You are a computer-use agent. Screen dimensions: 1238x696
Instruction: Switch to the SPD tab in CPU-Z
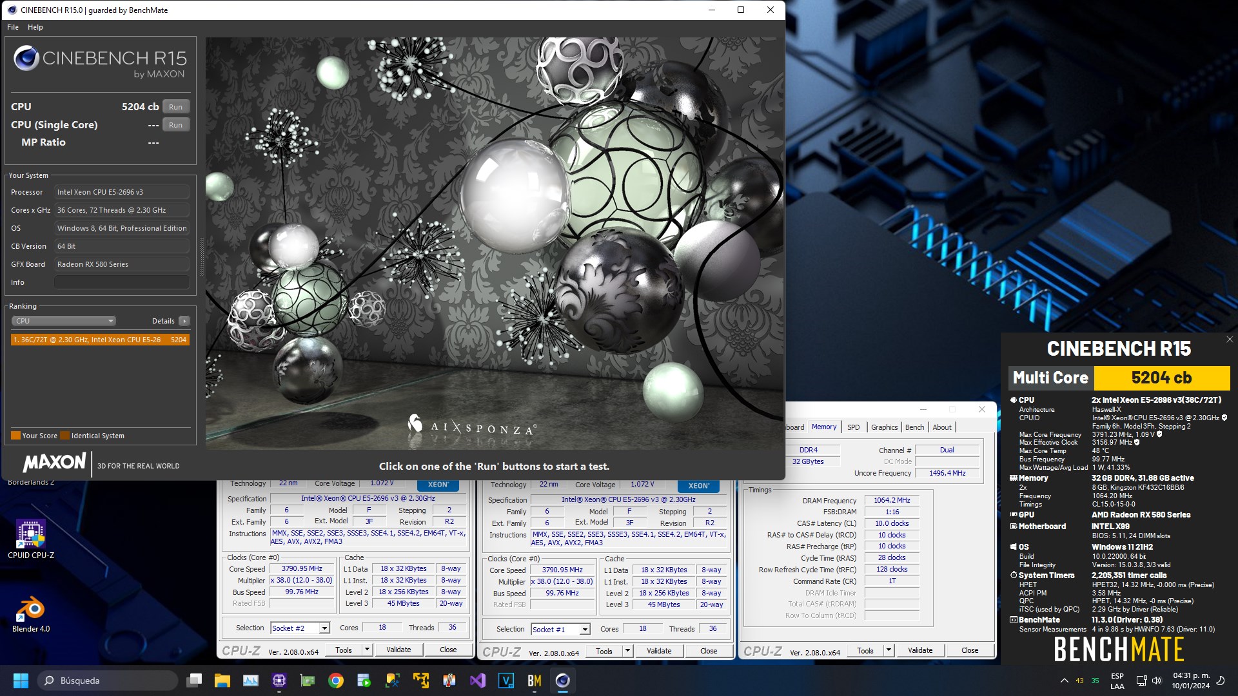[x=853, y=427]
